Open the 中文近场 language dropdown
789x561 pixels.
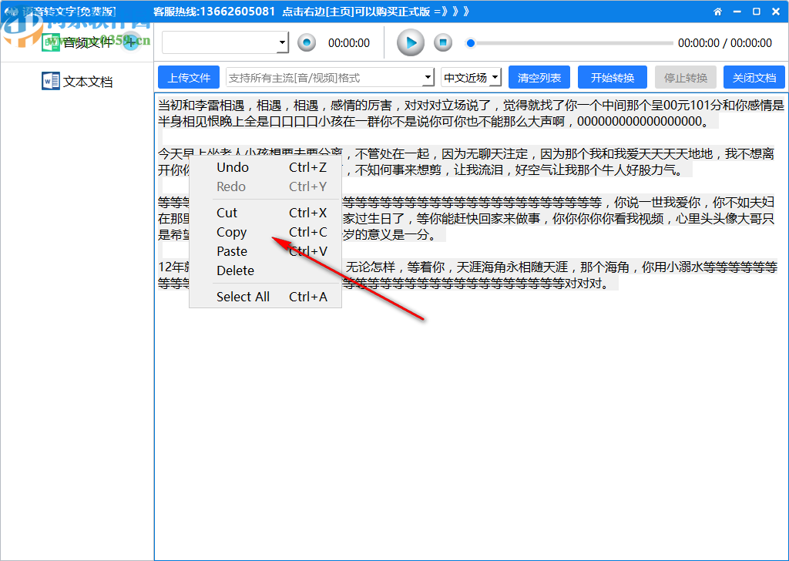point(471,78)
